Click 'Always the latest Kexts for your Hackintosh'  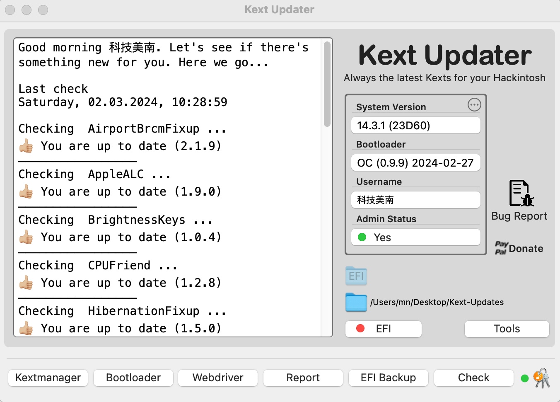tap(444, 78)
